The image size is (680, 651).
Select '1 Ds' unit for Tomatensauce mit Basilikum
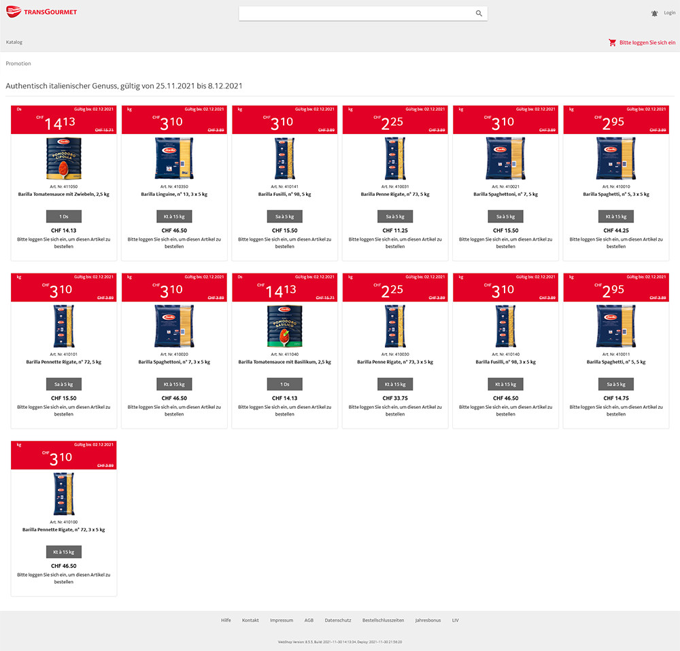(284, 384)
